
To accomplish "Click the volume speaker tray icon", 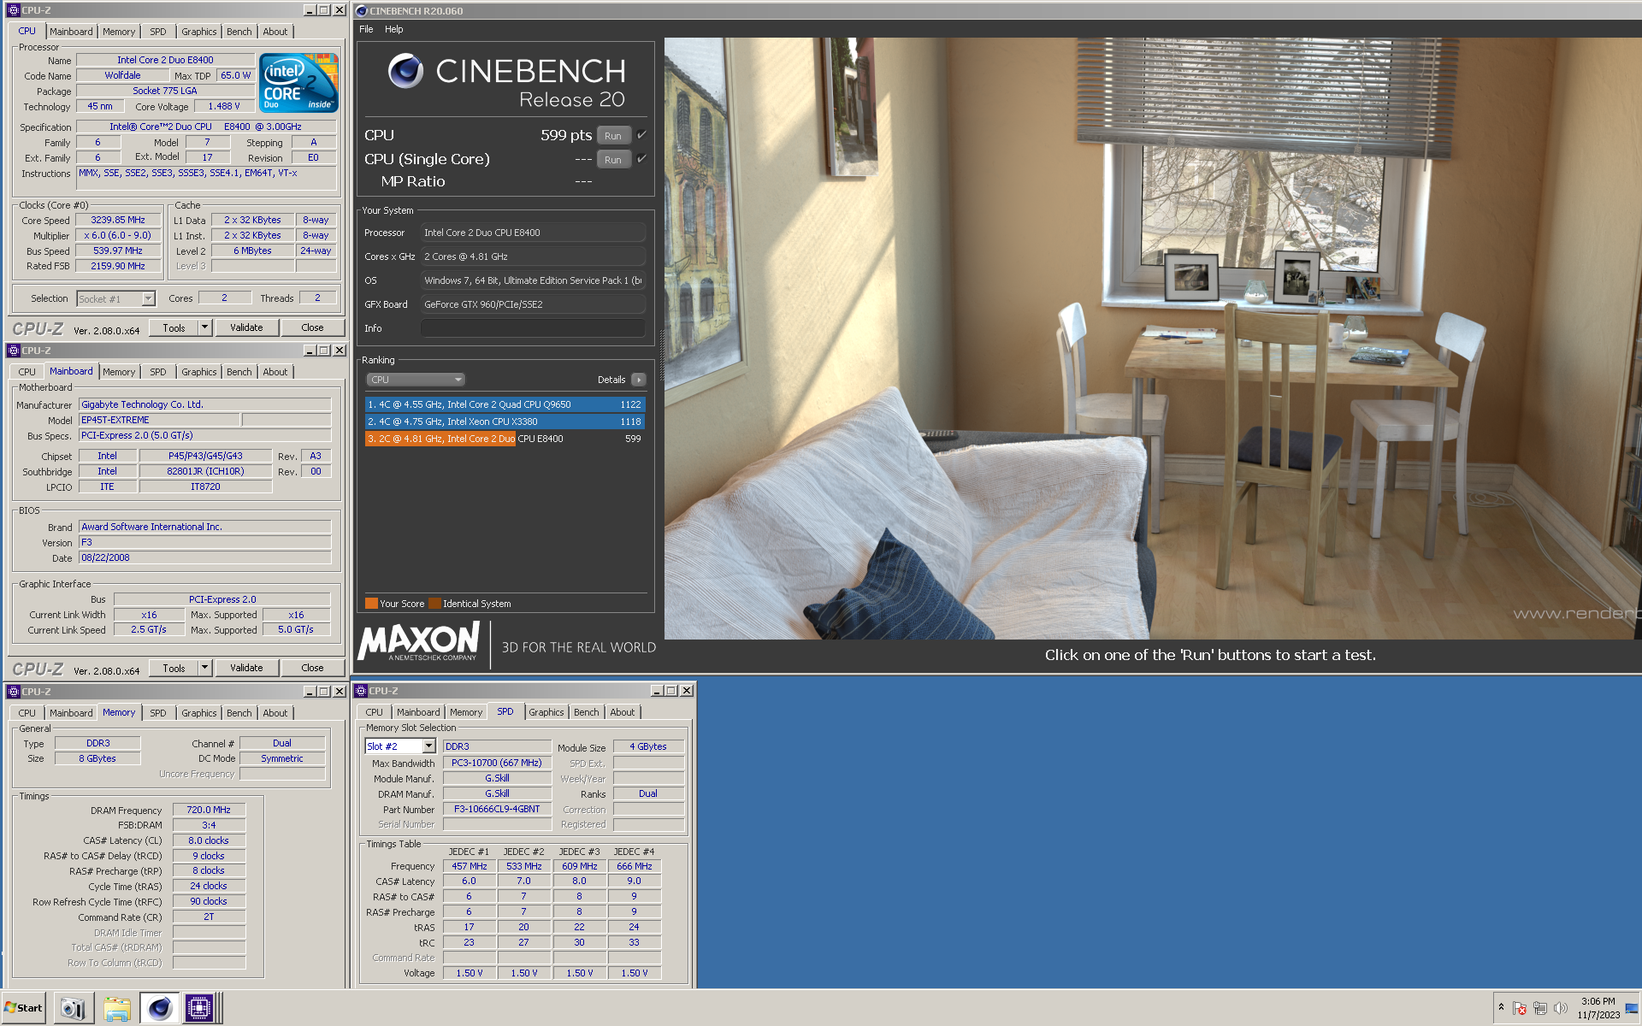I will [1561, 1008].
